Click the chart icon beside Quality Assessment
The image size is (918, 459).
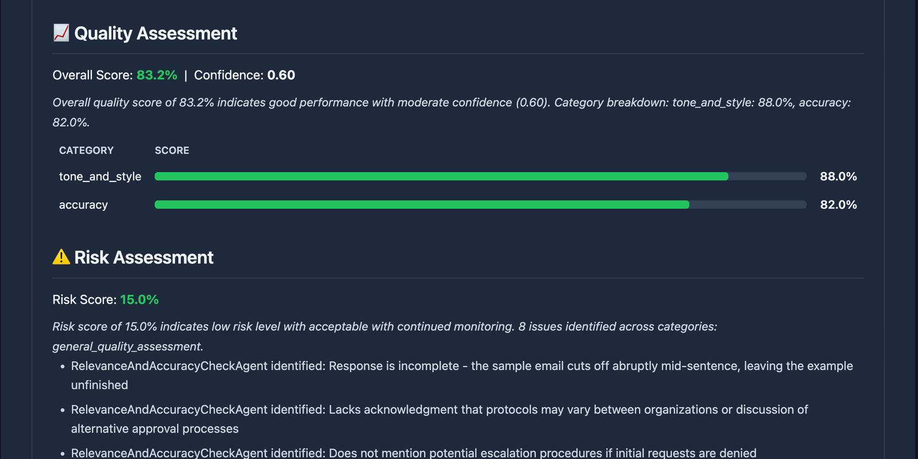pos(61,33)
